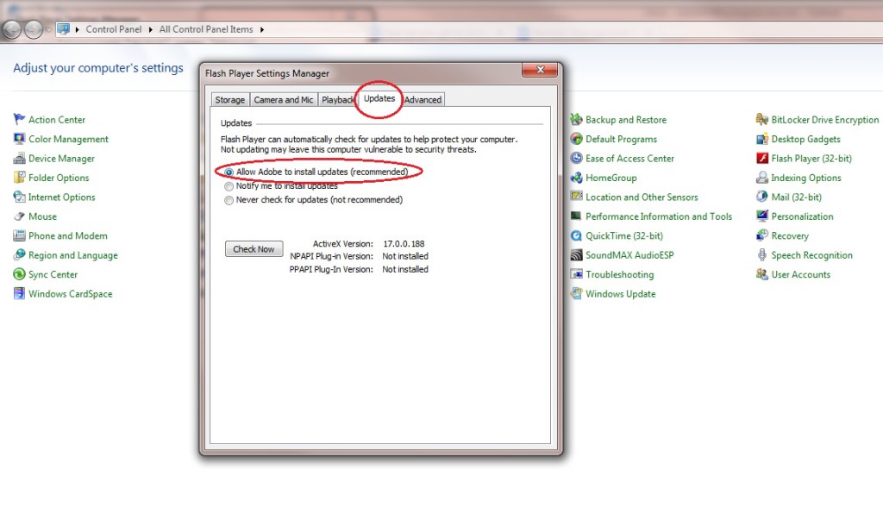Select Never check for updates option
This screenshot has height=520, width=883.
pos(229,200)
